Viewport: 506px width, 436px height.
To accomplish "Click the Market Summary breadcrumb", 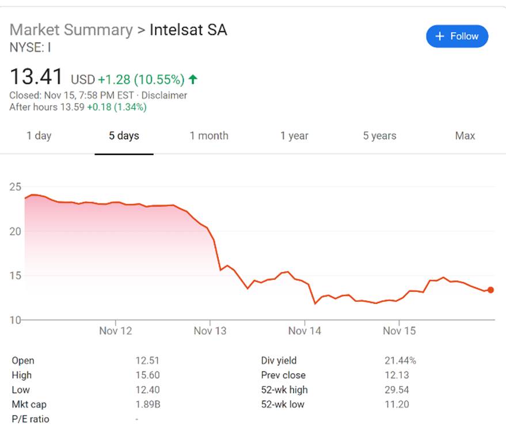I will (x=71, y=30).
